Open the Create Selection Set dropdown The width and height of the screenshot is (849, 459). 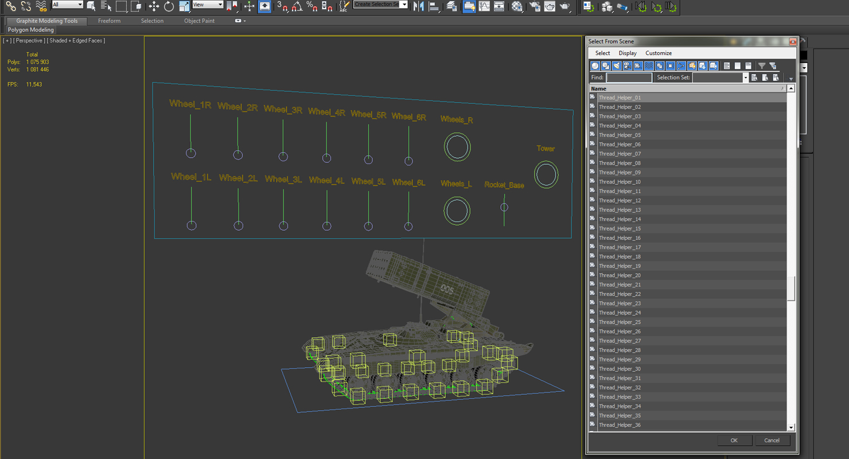coord(404,5)
